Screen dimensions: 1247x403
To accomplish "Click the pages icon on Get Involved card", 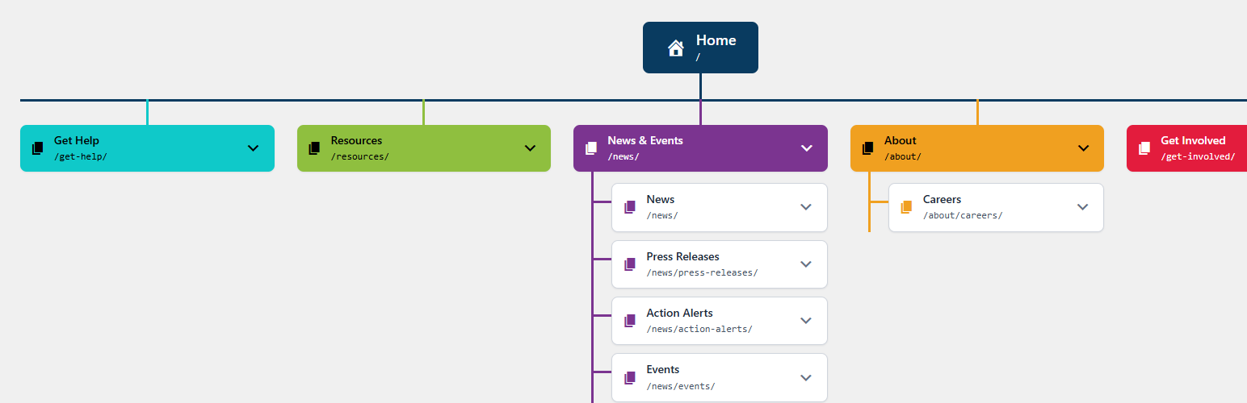I will point(1144,148).
